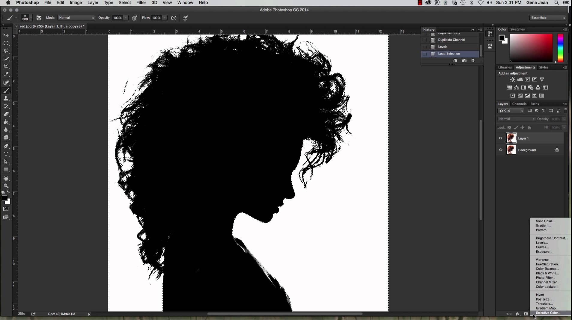Screen dimensions: 572x320
Task: Toggle airbrush build-up option in options bar
Action: [x=174, y=18]
